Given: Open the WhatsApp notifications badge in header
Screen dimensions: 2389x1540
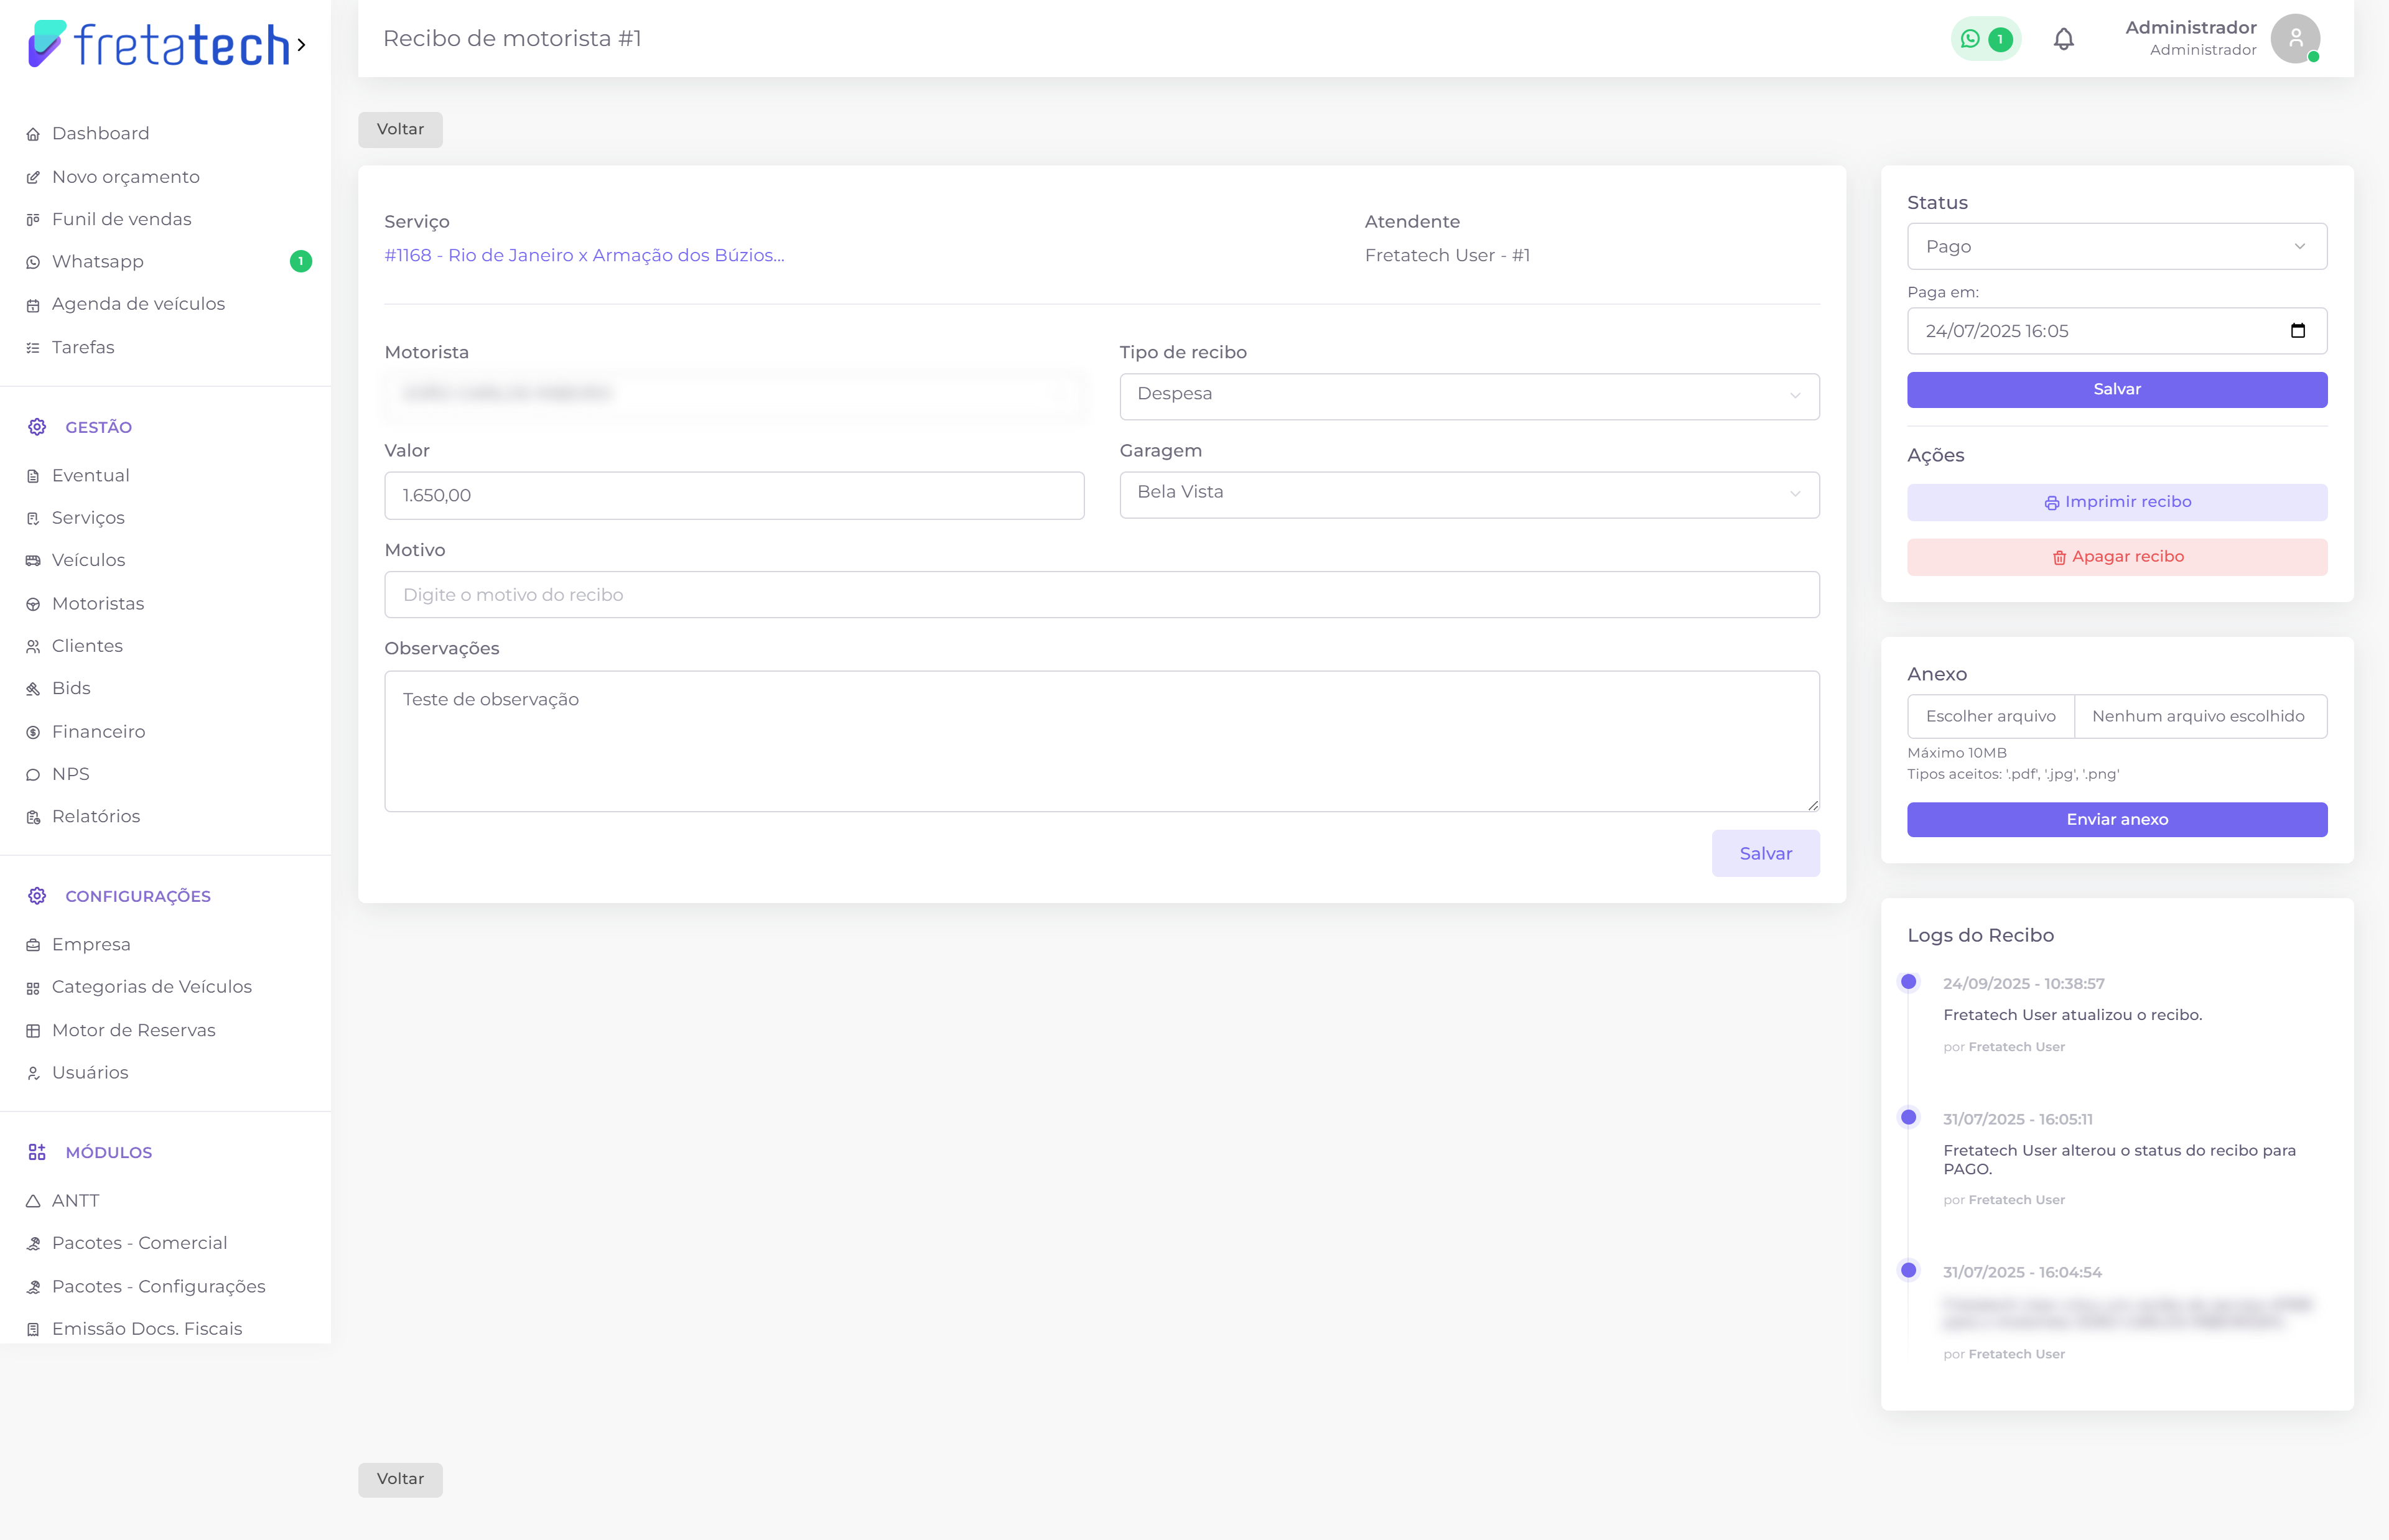Looking at the screenshot, I should tap(1985, 39).
